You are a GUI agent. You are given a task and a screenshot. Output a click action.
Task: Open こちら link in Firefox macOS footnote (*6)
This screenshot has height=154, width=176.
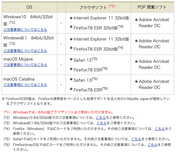[x=152, y=145]
